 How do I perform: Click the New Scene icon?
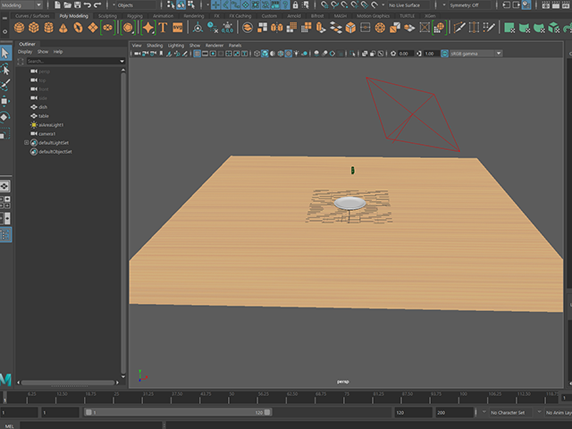tap(57, 5)
